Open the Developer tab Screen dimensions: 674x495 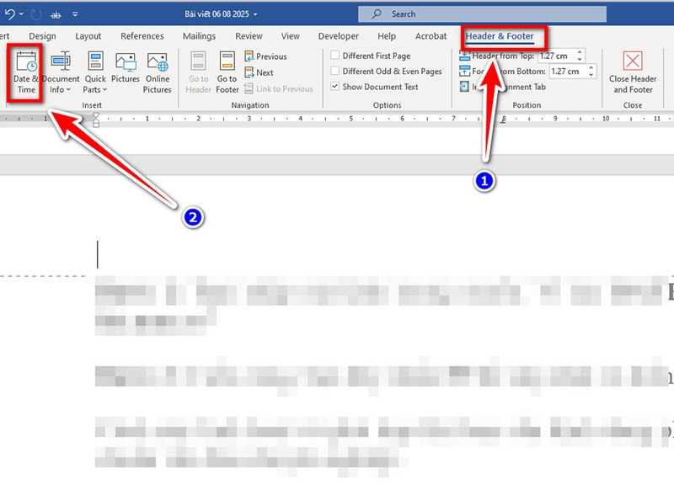(x=339, y=36)
